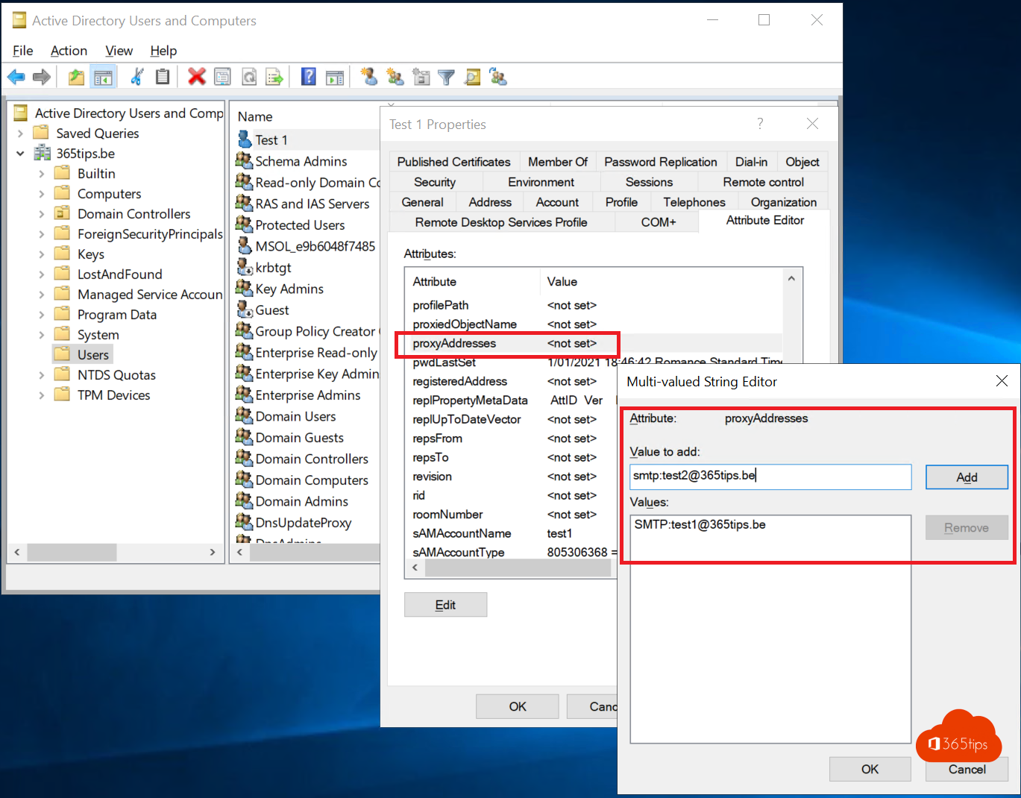Collapse the 365tips.be domain node
The image size is (1021, 798).
click(20, 153)
